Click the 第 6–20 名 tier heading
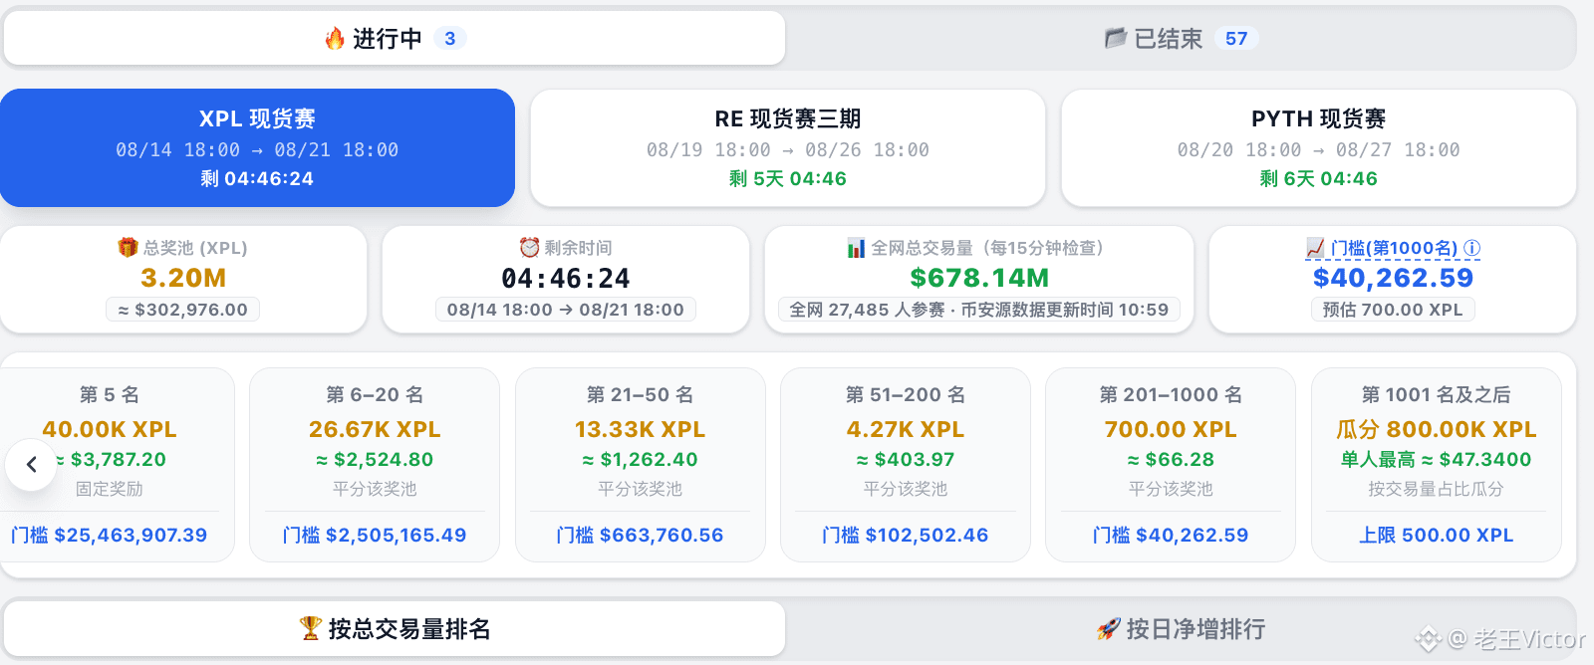Viewport: 1594px width, 665px height. point(375,394)
